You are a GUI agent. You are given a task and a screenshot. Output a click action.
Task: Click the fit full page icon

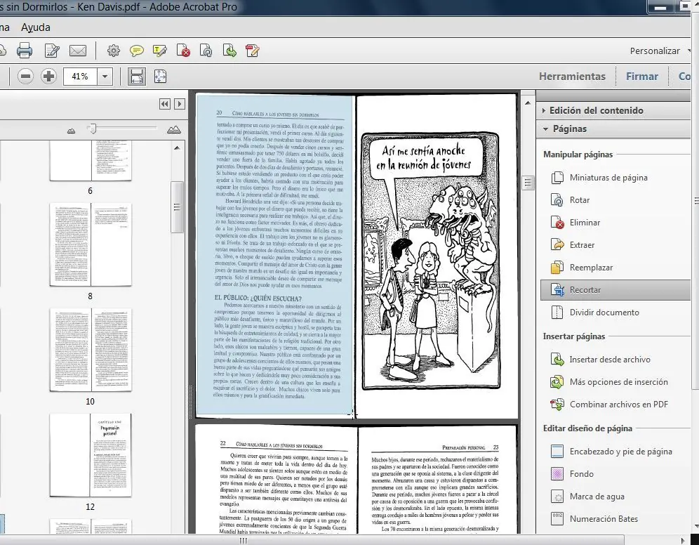161,77
